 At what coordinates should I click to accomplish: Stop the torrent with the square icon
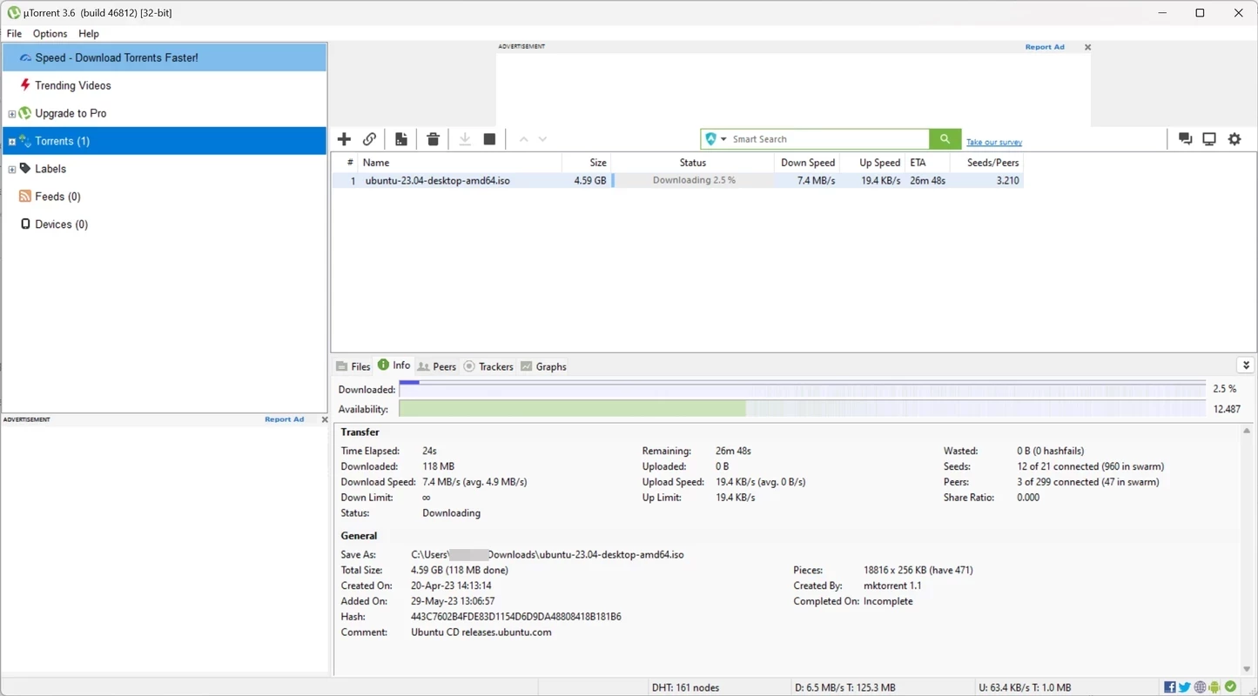pyautogui.click(x=489, y=139)
